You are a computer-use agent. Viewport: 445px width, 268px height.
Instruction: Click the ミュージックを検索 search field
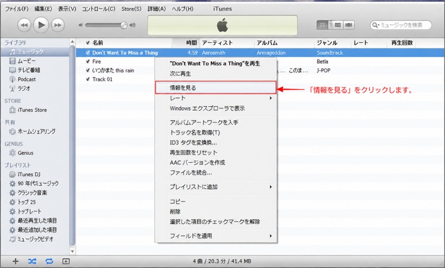point(401,25)
